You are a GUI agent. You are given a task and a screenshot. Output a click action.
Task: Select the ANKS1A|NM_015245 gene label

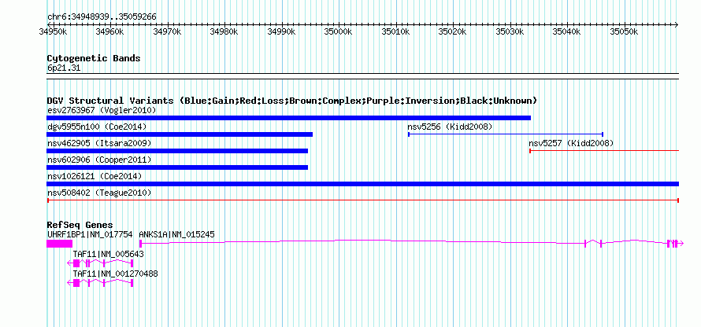pos(176,233)
